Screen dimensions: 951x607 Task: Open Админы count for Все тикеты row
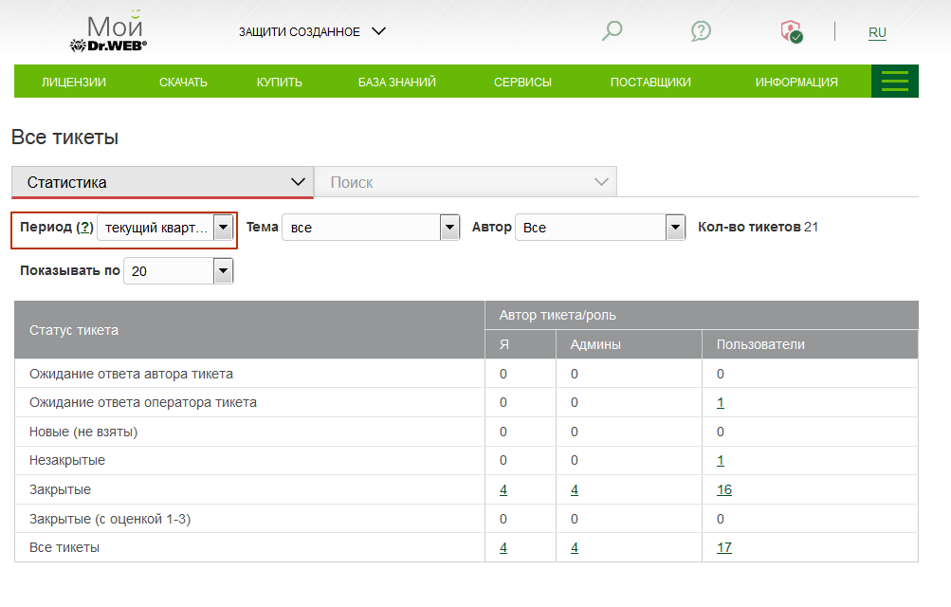pyautogui.click(x=575, y=547)
